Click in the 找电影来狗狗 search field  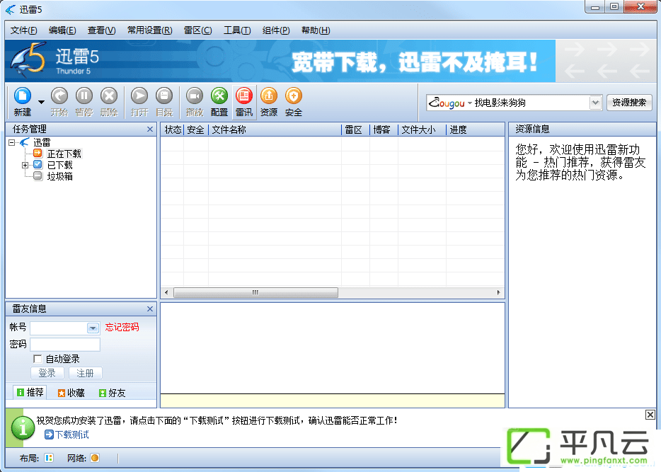pos(531,103)
